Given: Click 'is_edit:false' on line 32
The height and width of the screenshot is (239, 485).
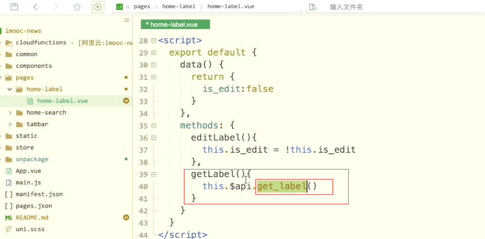Looking at the screenshot, I should coord(238,89).
